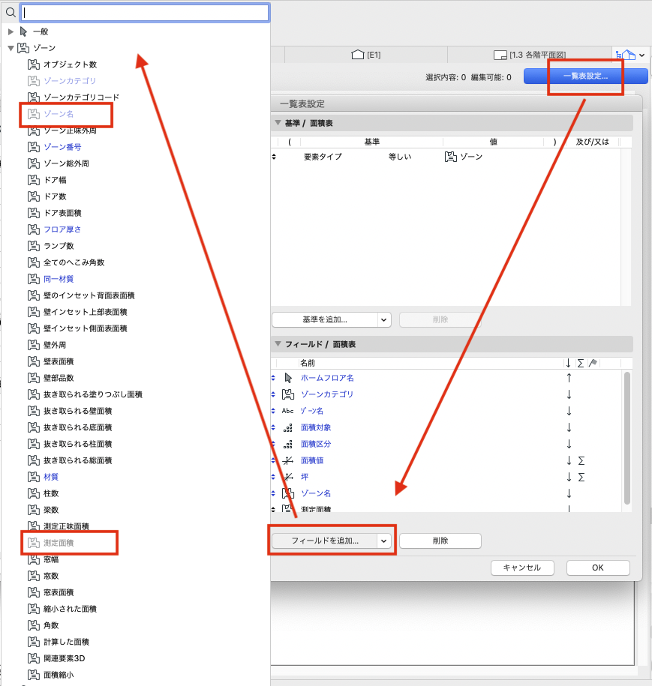This screenshot has height=686, width=652.
Task: Click the icon next to 同一材質
Action: pyautogui.click(x=34, y=279)
